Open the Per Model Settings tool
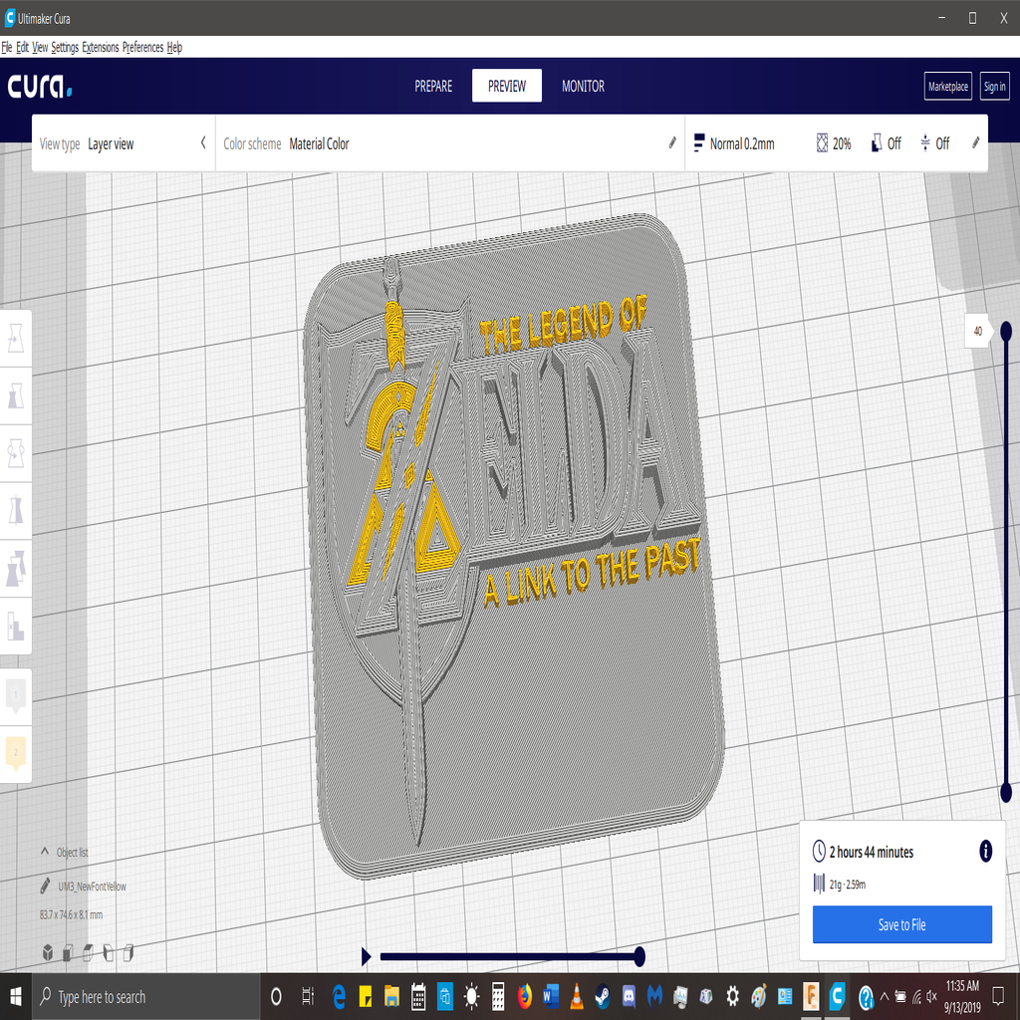1020x1020 pixels. (15, 569)
